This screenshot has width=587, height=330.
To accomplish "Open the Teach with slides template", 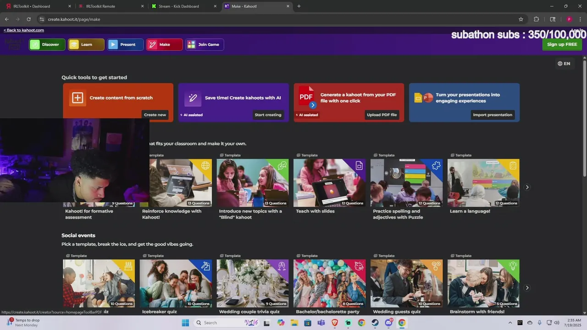I will (330, 183).
